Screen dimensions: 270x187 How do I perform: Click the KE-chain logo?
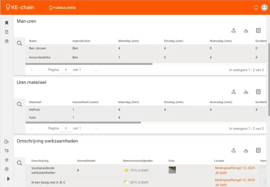click(x=20, y=7)
